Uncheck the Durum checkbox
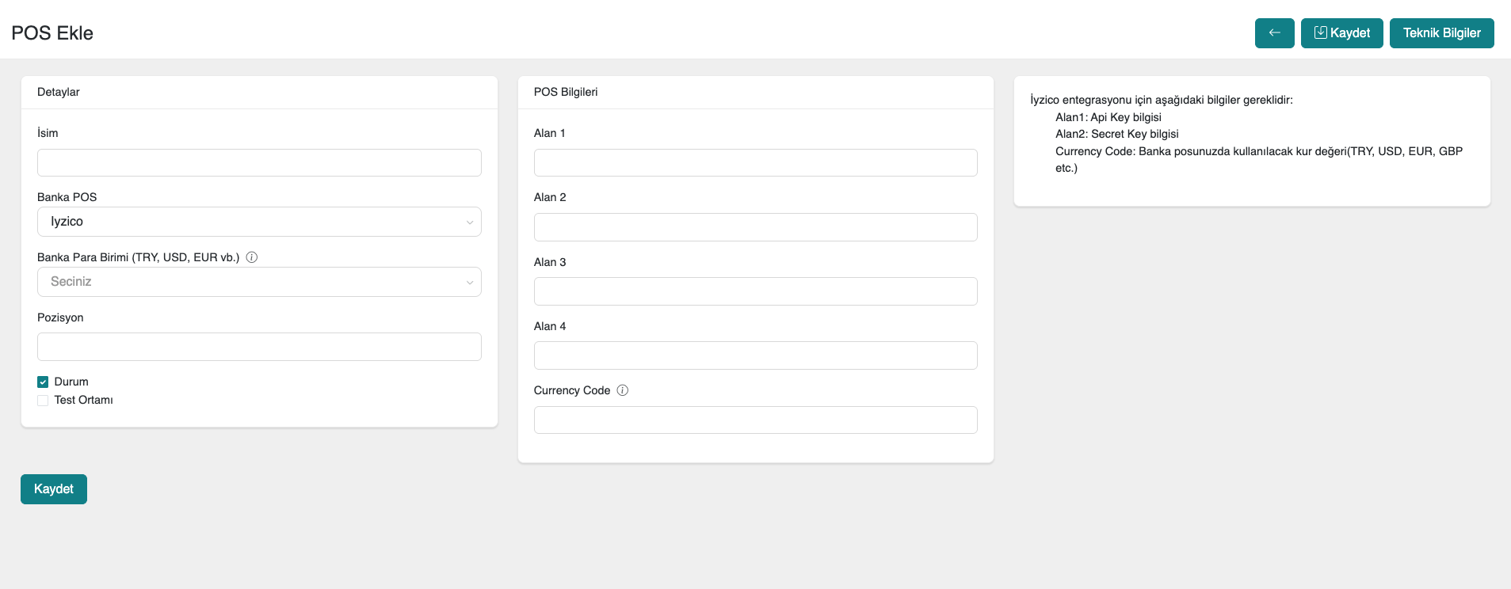1511x589 pixels. (43, 382)
